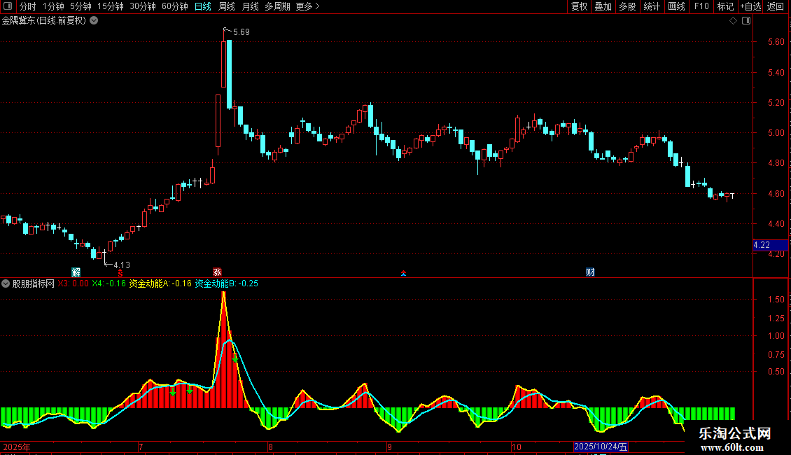Click the 资金动能A: -0.16 label

tap(160, 283)
